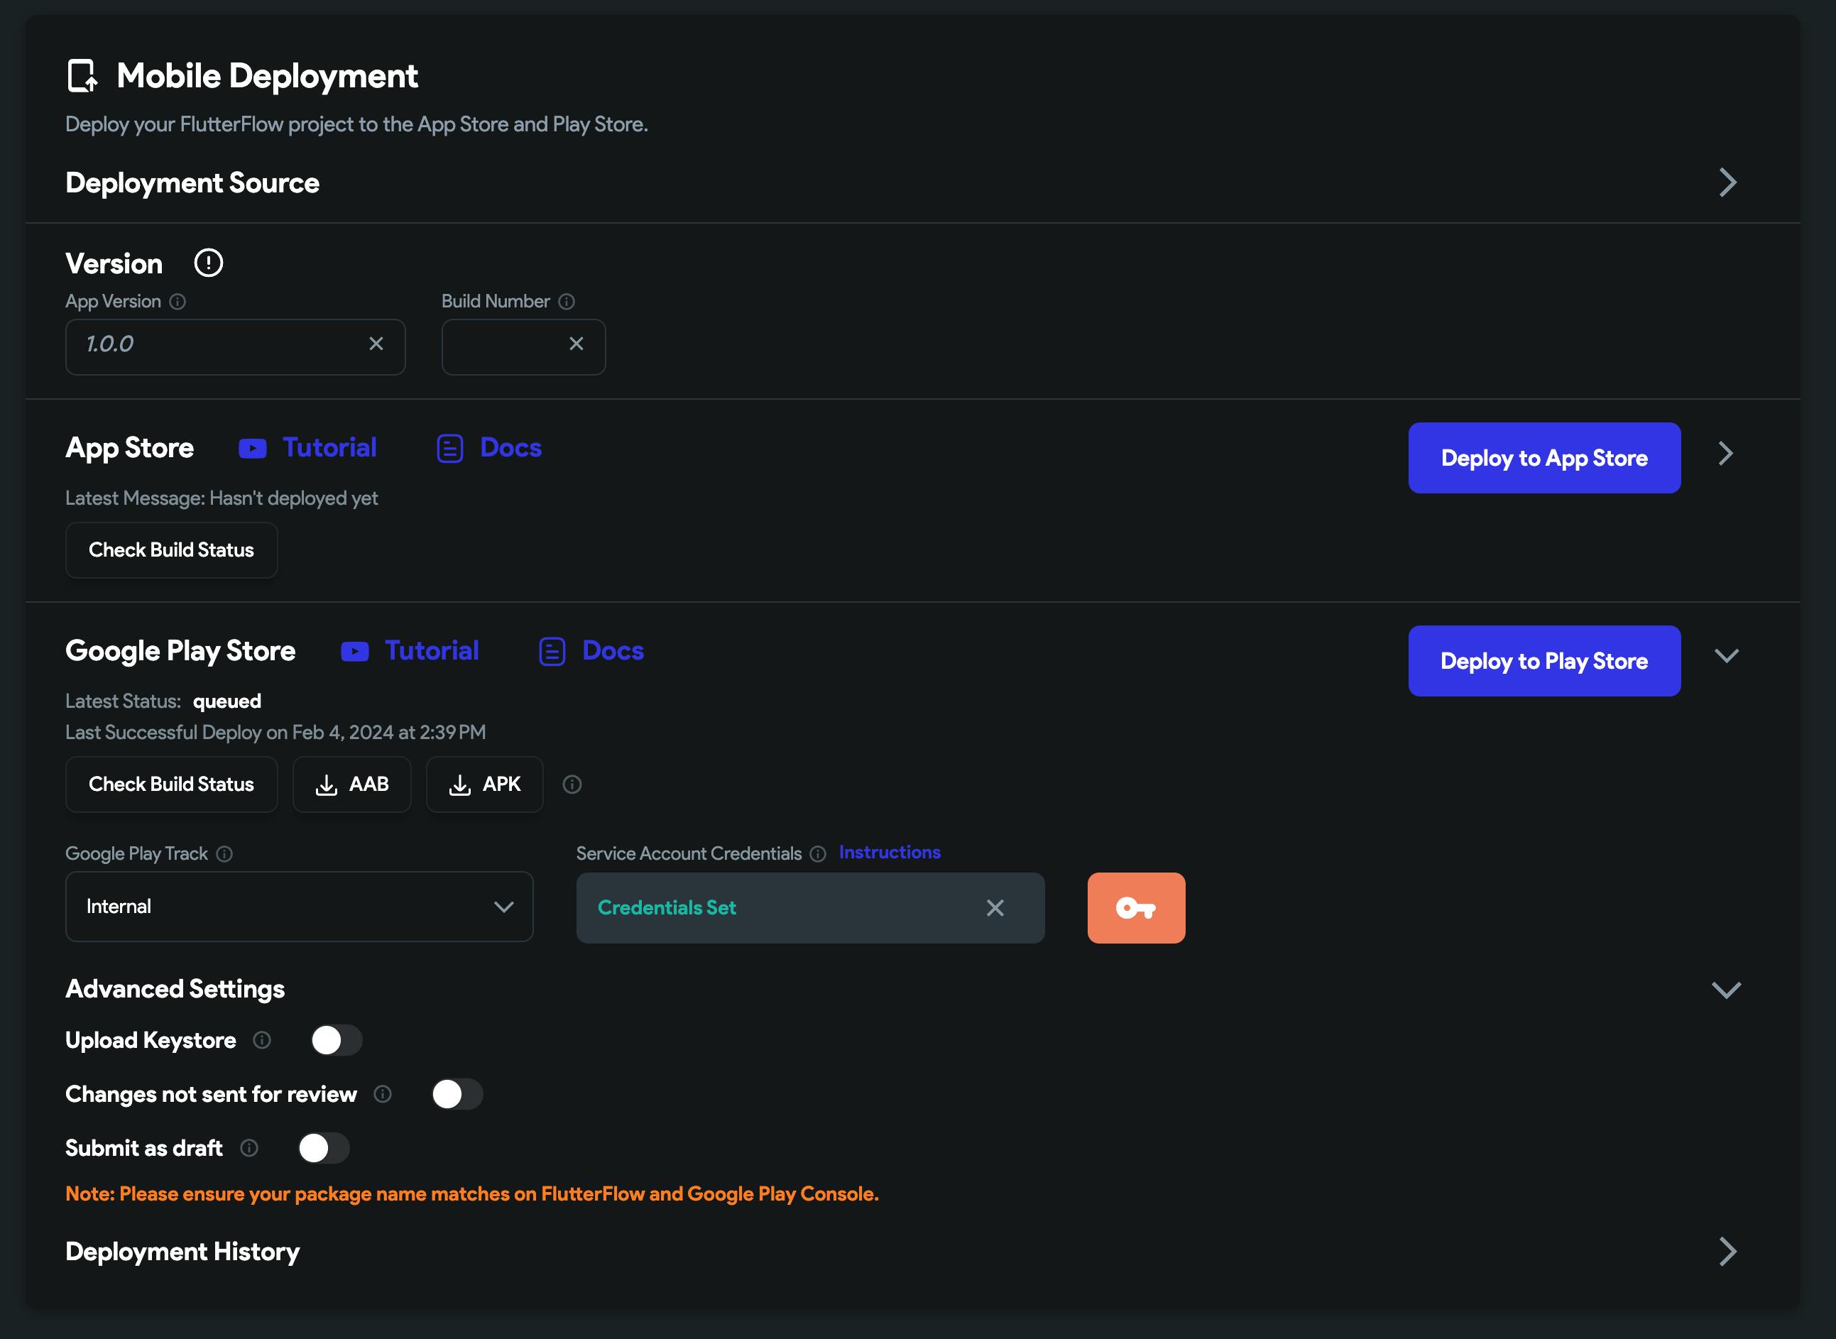The image size is (1836, 1339).
Task: Click the Deployment Source heading
Action: click(192, 183)
